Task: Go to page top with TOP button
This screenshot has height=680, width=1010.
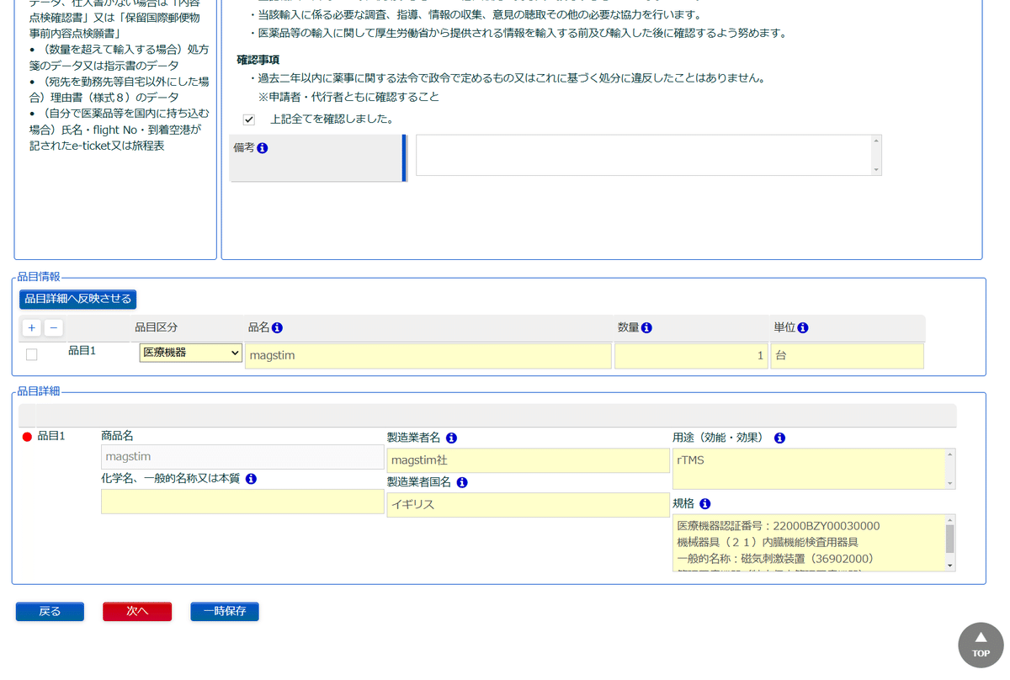Action: [981, 645]
